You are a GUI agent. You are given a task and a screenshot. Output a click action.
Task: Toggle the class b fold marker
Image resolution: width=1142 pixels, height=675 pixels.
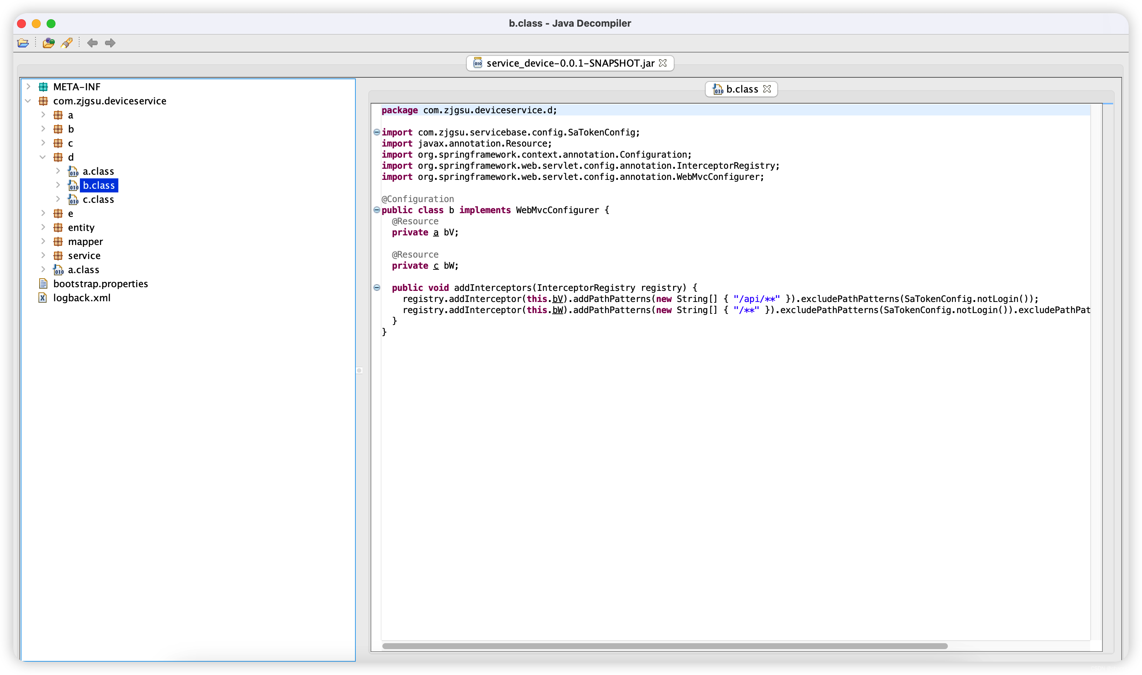377,210
